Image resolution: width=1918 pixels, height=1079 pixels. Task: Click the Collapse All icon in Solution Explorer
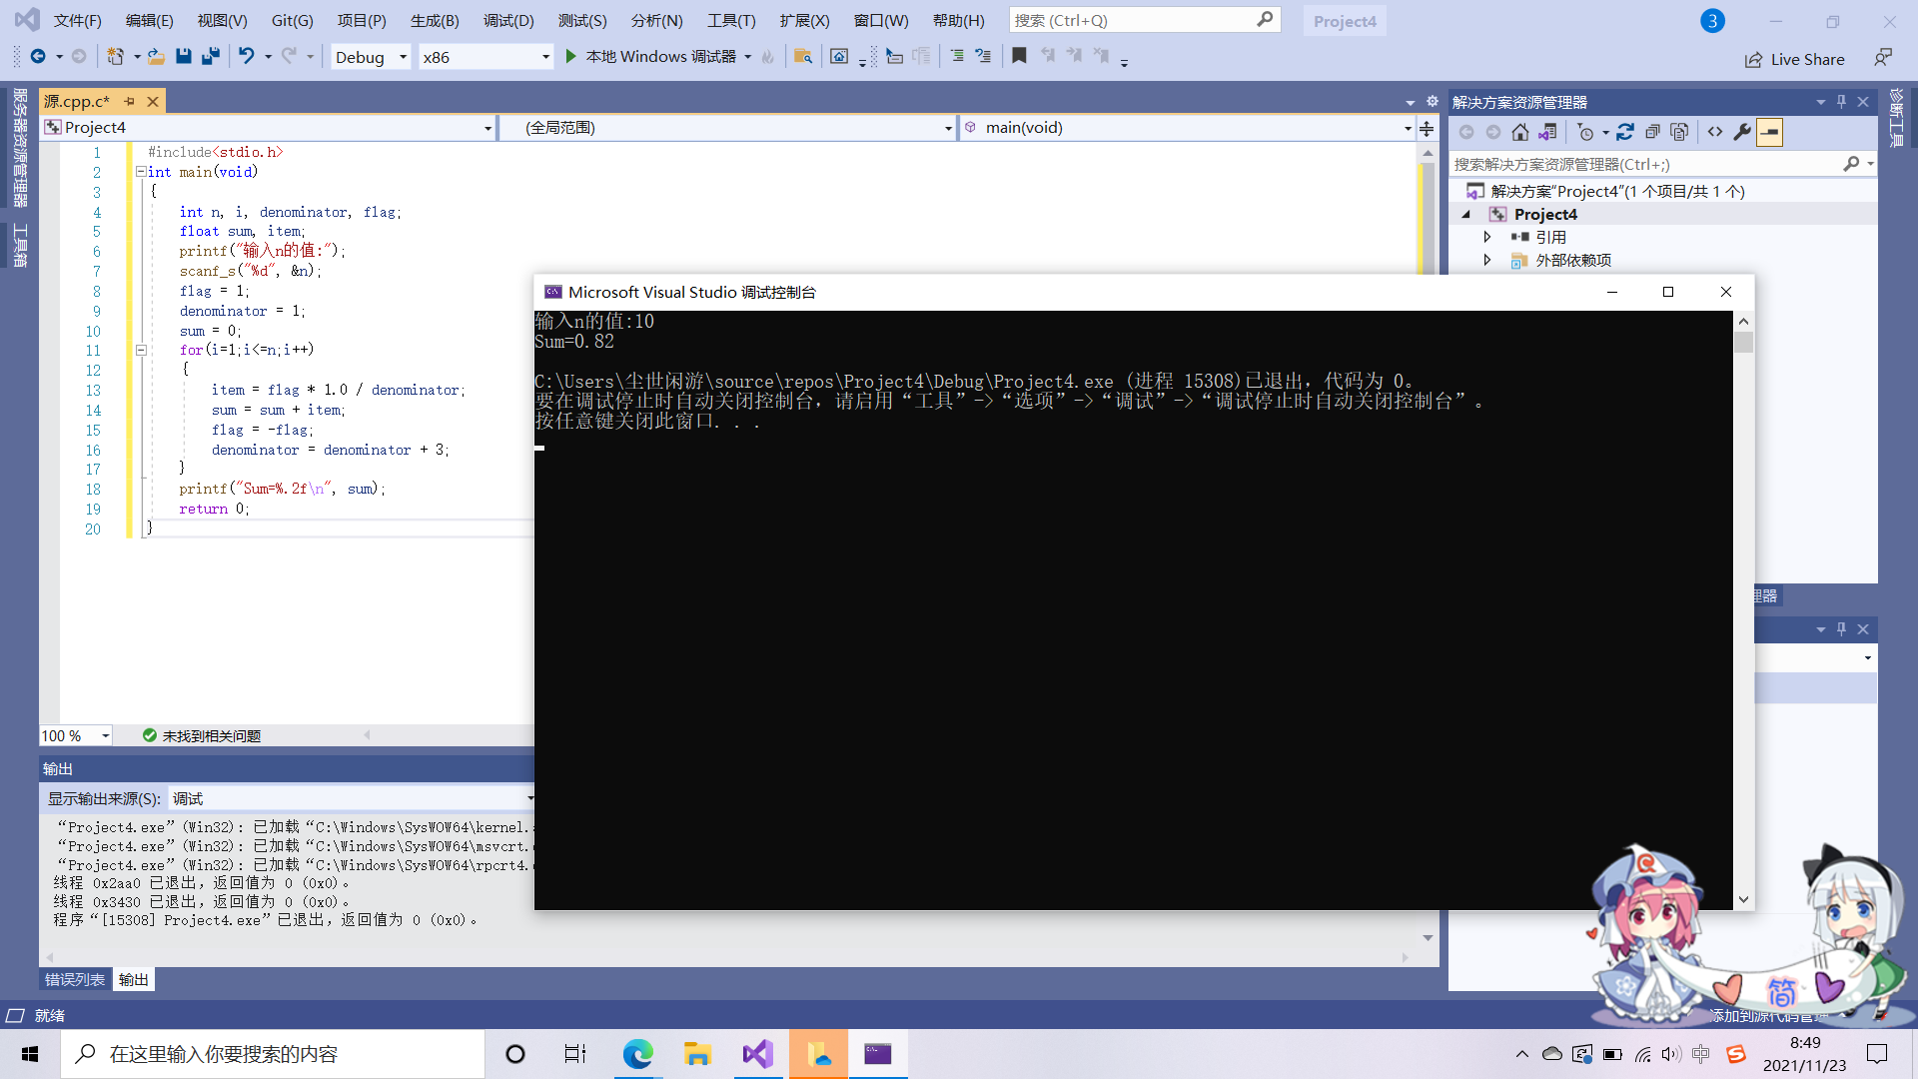(1652, 132)
